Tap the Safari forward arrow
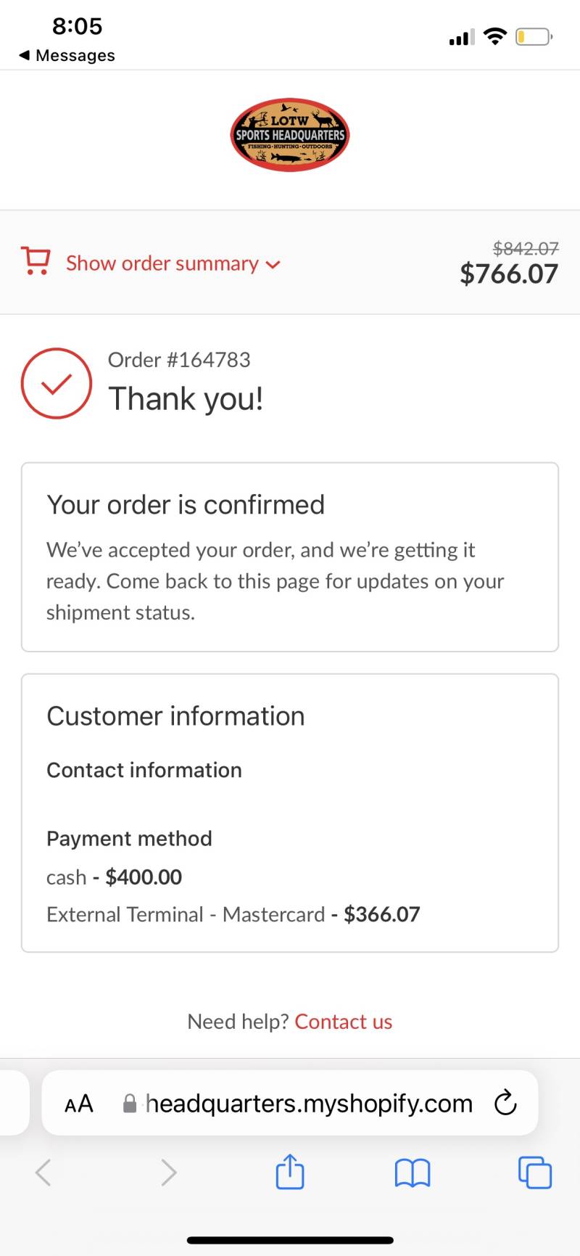This screenshot has height=1256, width=580. coord(168,1172)
